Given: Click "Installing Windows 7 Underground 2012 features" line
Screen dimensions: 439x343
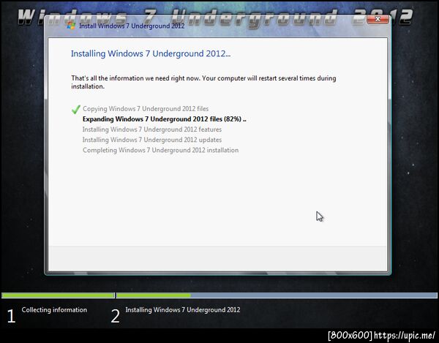Looking at the screenshot, I should pyautogui.click(x=152, y=129).
